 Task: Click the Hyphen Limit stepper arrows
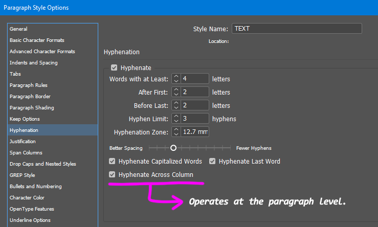(x=176, y=119)
